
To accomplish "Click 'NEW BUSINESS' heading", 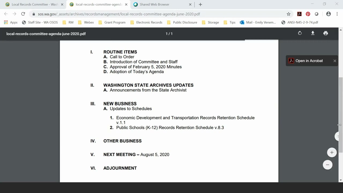I will click(120, 104).
